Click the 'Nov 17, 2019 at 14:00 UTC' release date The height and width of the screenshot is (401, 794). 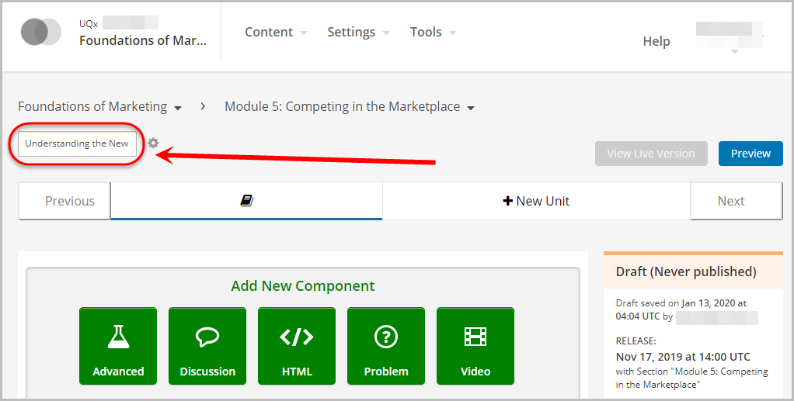point(683,357)
